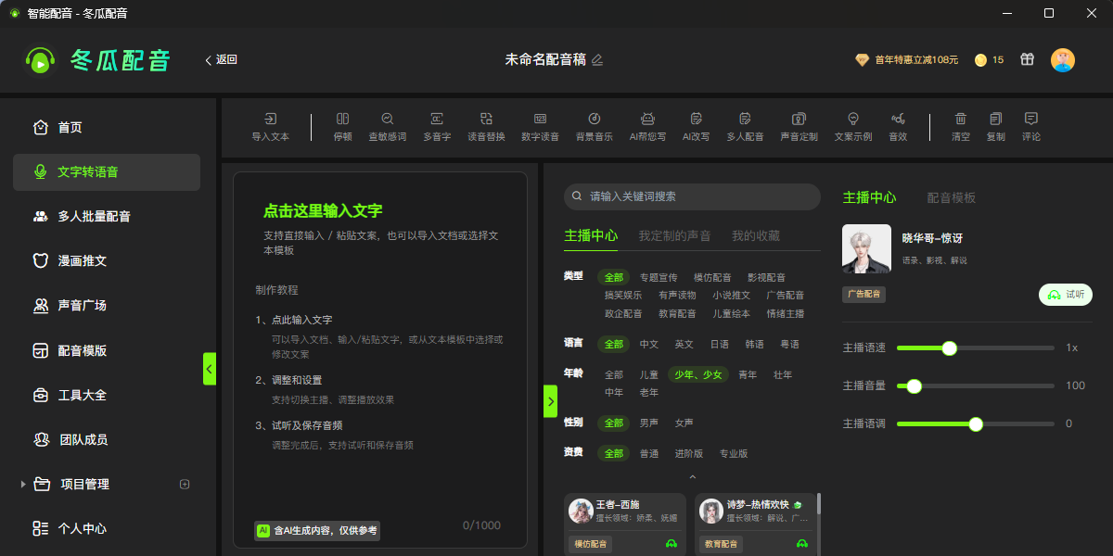Collapse the left sidebar with green arrow
This screenshot has width=1113, height=556.
pyautogui.click(x=210, y=369)
